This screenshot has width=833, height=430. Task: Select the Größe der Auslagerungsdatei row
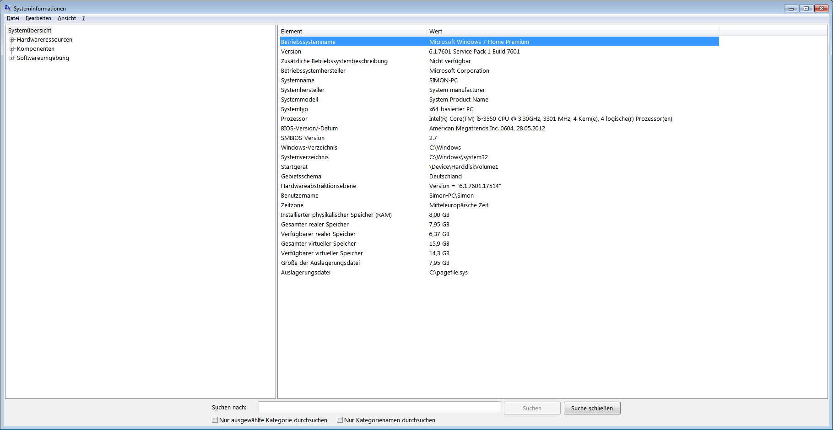pos(499,263)
